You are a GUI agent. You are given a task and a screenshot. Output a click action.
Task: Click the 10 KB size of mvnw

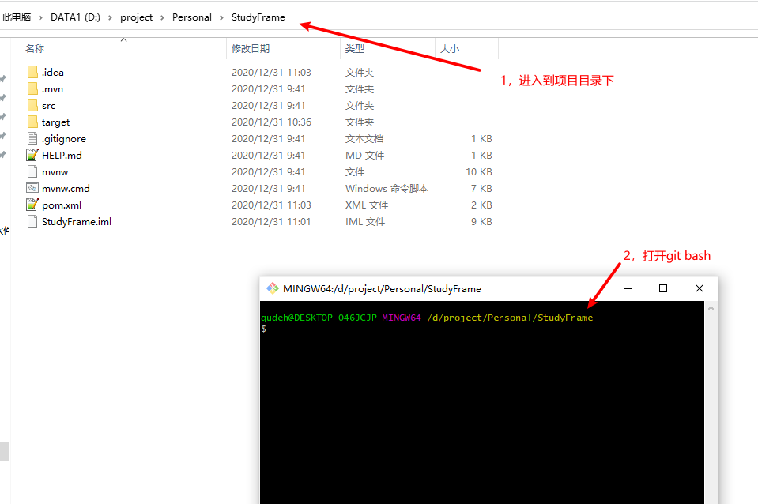478,172
